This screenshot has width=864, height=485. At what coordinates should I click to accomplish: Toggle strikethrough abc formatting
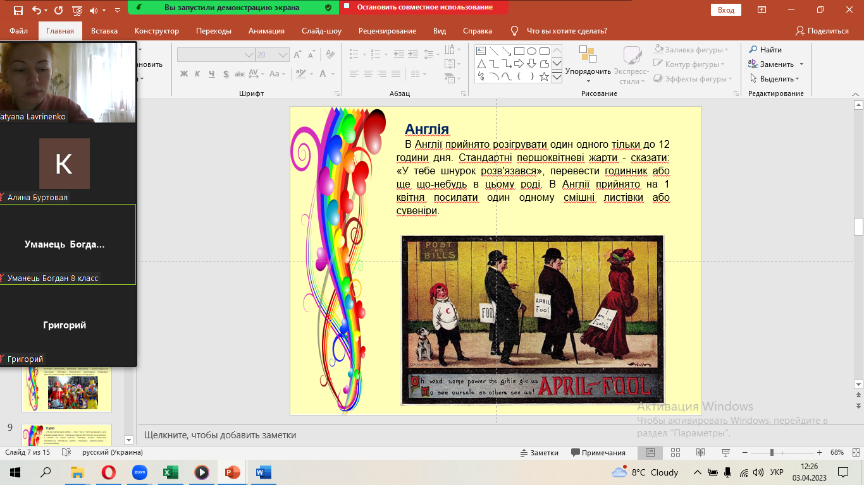pyautogui.click(x=240, y=74)
